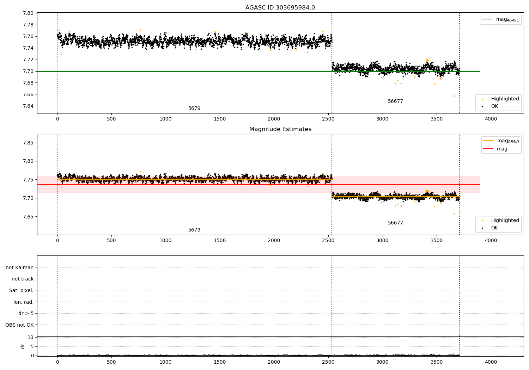Click the 'dr' axis label

pyautogui.click(x=23, y=346)
